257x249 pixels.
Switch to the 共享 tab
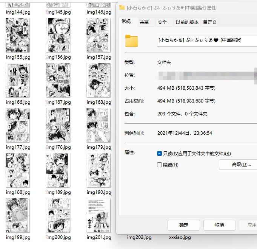pos(144,22)
